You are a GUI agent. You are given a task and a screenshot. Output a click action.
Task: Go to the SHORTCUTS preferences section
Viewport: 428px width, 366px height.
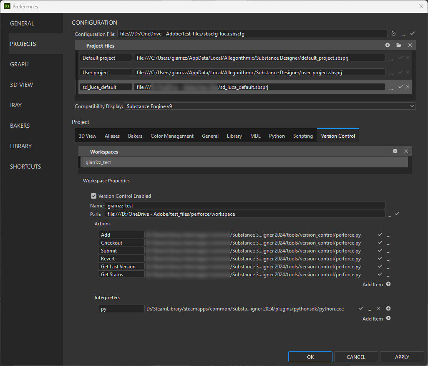25,167
